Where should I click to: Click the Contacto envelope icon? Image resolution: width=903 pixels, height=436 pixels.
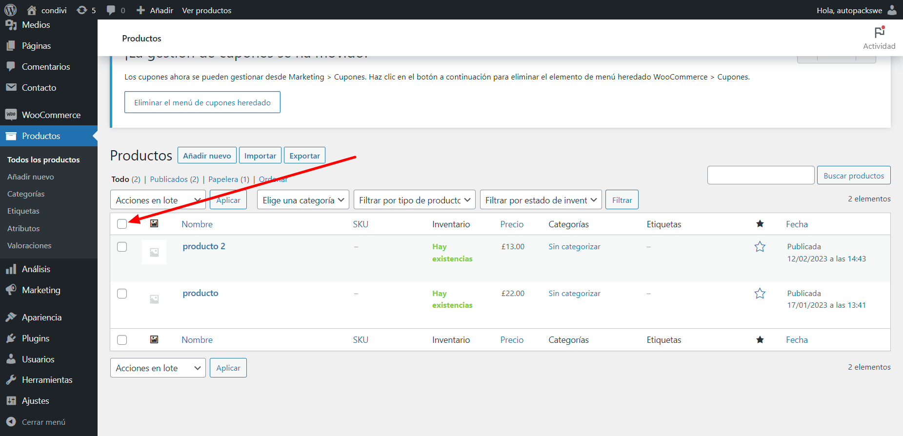pyautogui.click(x=11, y=88)
